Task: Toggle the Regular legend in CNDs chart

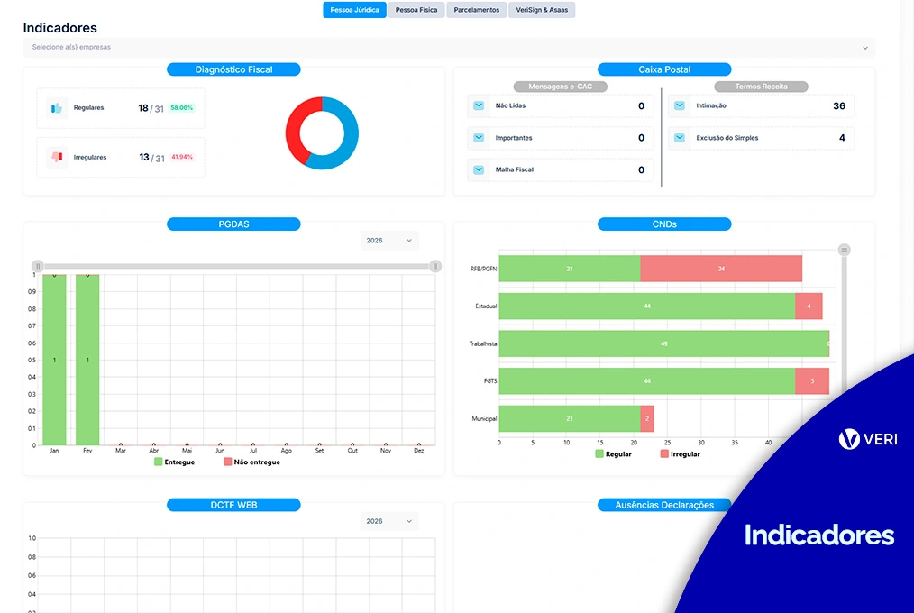Action: click(613, 454)
